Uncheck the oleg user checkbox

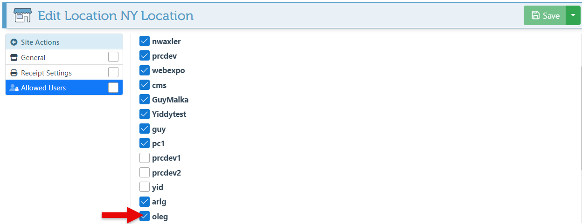[x=145, y=216]
